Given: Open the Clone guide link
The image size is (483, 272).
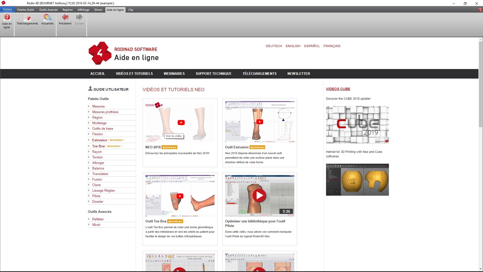Looking at the screenshot, I should click(96, 185).
